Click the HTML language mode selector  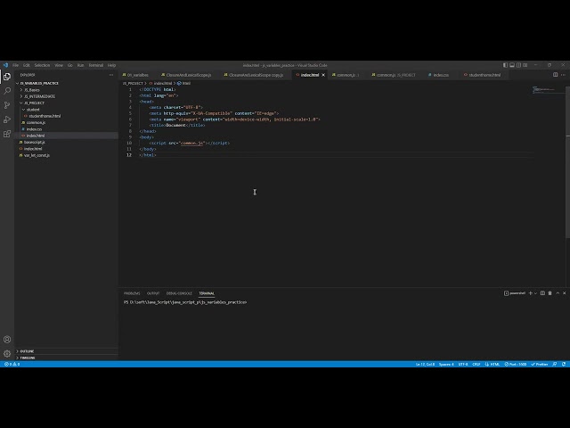[x=495, y=364]
